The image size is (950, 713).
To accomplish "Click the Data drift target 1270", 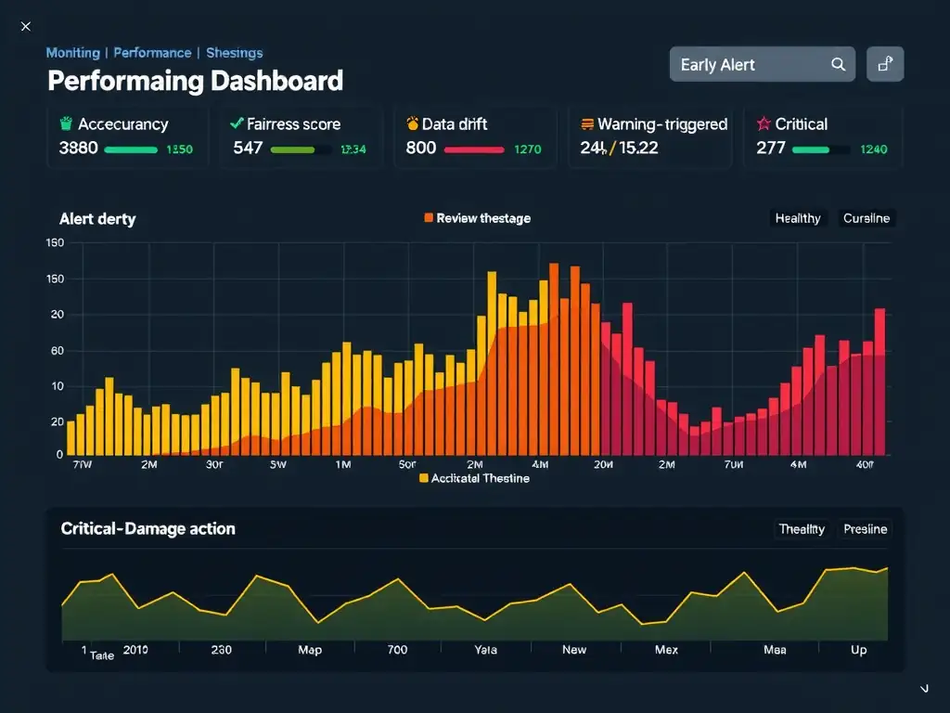I will click(527, 149).
